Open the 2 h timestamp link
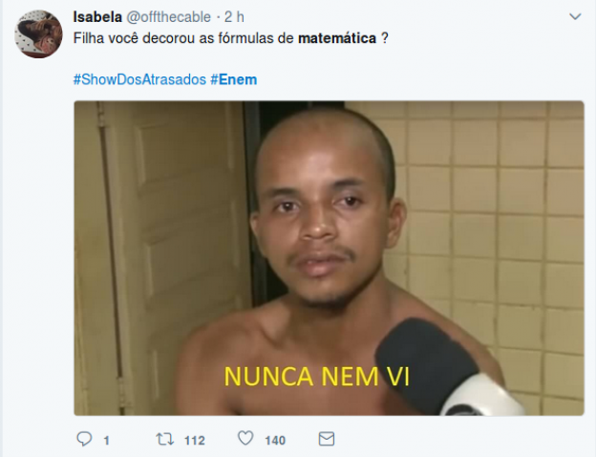This screenshot has height=457, width=596. [234, 17]
